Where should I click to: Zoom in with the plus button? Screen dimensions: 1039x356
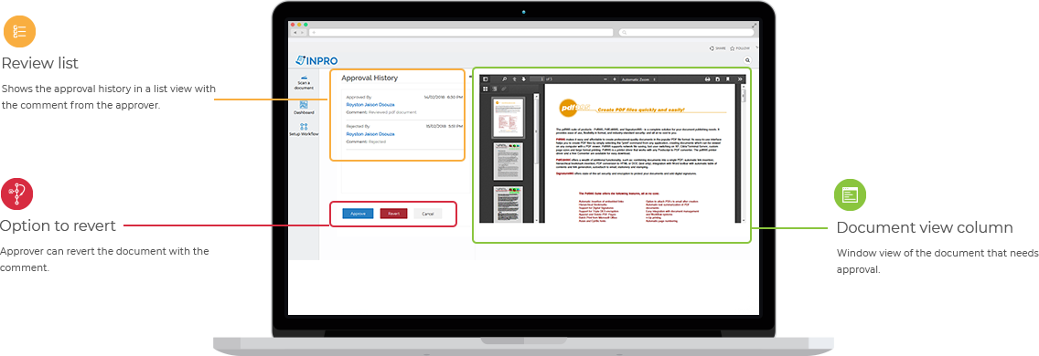coord(615,79)
